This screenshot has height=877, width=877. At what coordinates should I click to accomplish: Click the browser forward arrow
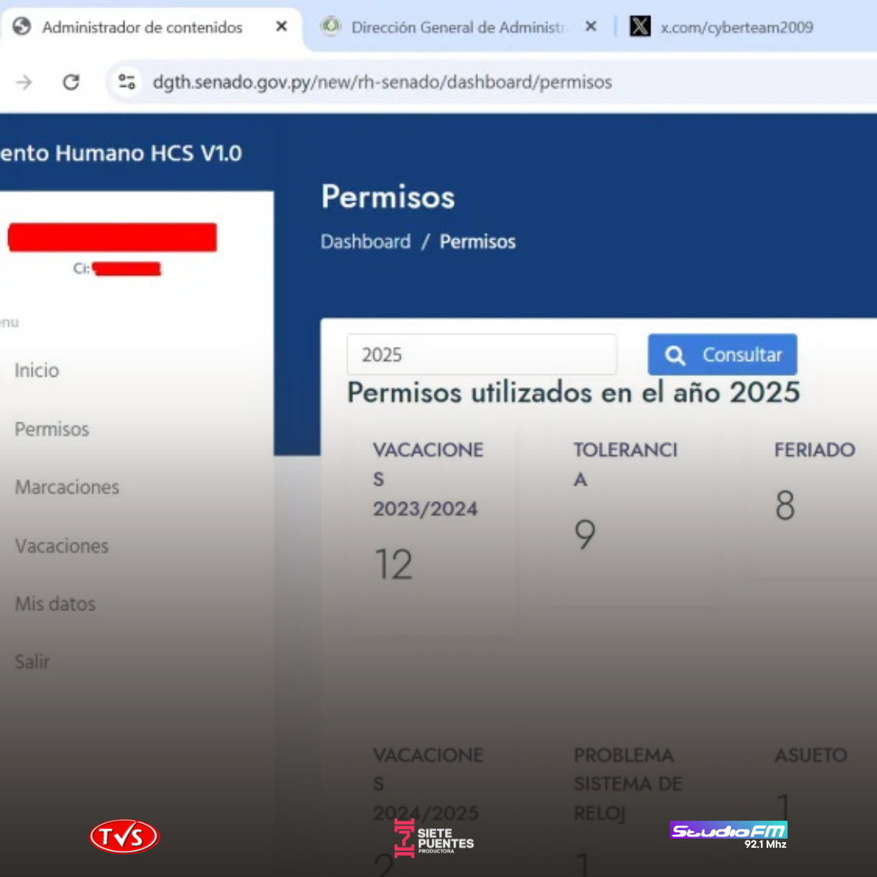(x=24, y=82)
